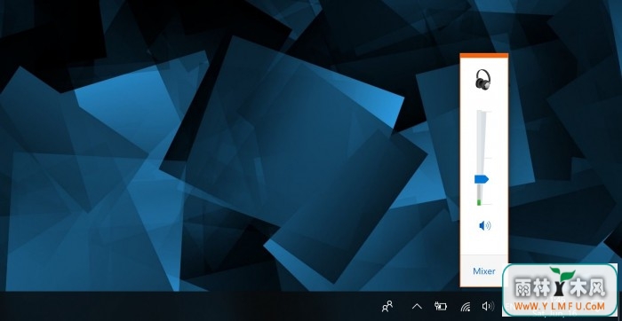Click the taskbar speaker volume icon
This screenshot has width=622, height=321.
488,306
